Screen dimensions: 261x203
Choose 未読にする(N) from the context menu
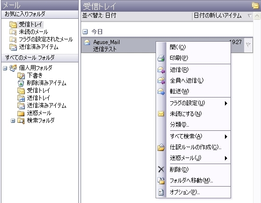point(193,114)
